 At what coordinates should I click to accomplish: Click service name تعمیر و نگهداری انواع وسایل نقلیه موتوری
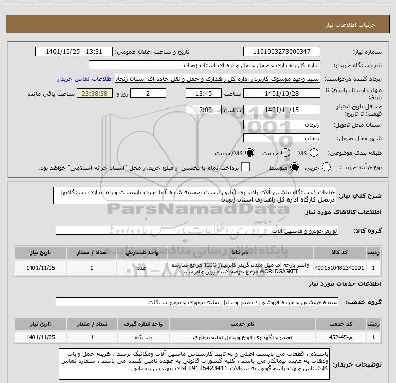[242, 337]
